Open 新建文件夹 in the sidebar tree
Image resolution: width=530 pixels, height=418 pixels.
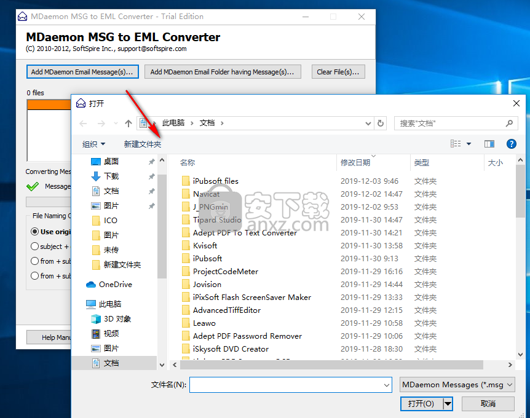point(122,265)
